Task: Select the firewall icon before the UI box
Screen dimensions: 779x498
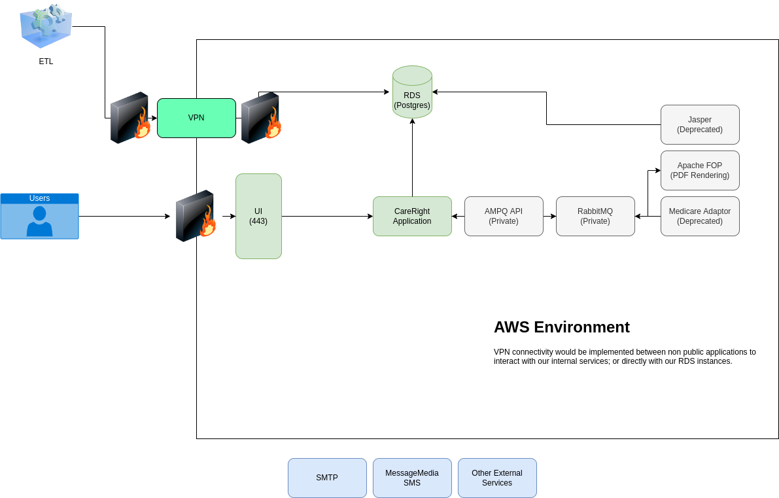Action: pos(196,216)
